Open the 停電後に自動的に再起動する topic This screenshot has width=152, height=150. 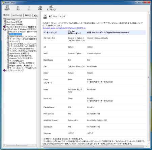[21, 66]
